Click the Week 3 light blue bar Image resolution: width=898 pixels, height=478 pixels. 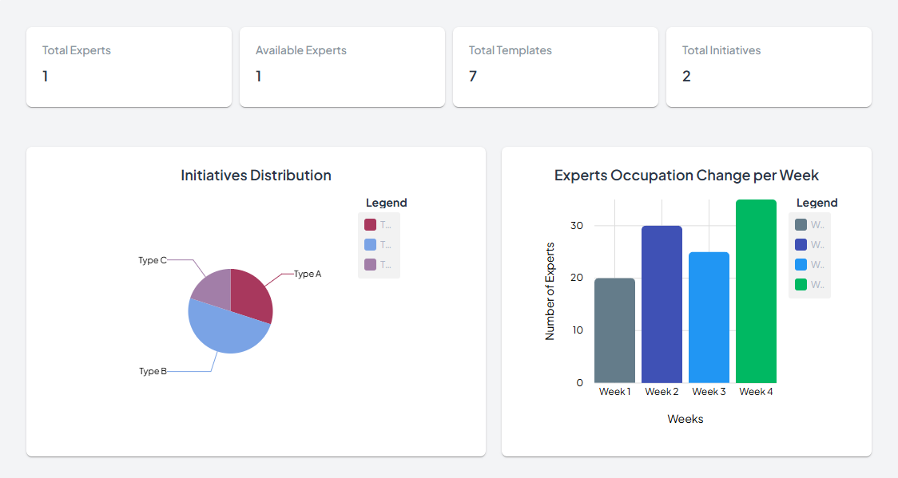tap(709, 318)
